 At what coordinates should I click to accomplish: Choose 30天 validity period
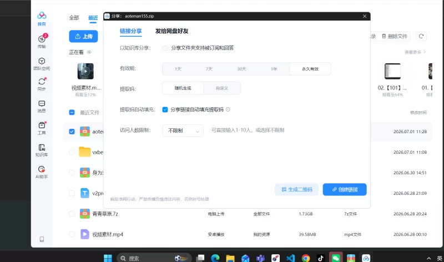click(241, 69)
